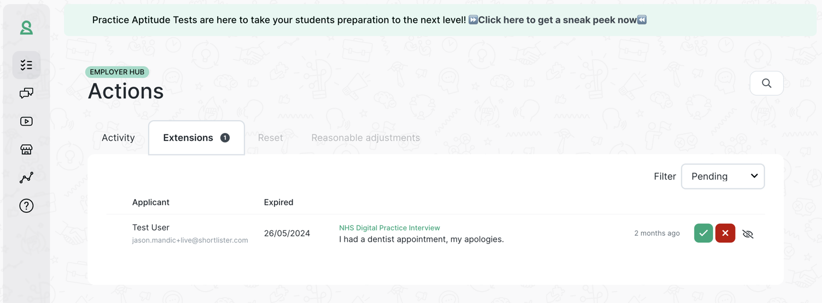Hide the request using the crossed-eye icon
Image resolution: width=822 pixels, height=303 pixels.
click(x=748, y=234)
